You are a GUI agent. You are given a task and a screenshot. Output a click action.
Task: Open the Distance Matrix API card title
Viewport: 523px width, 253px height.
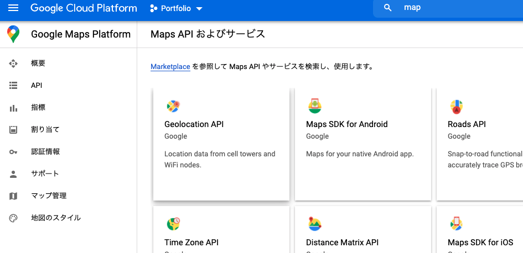pos(342,243)
